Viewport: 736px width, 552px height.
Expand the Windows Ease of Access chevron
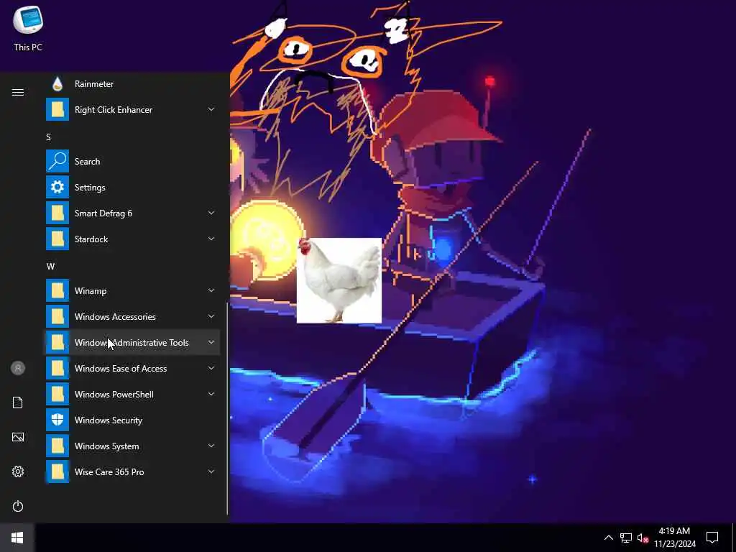point(211,368)
